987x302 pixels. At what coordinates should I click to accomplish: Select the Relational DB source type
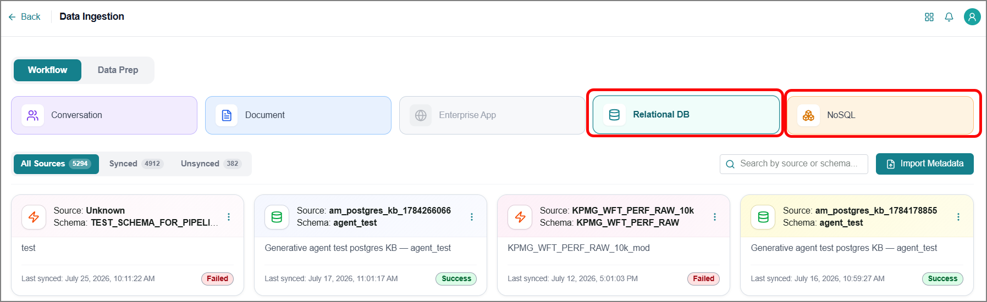pyautogui.click(x=686, y=115)
